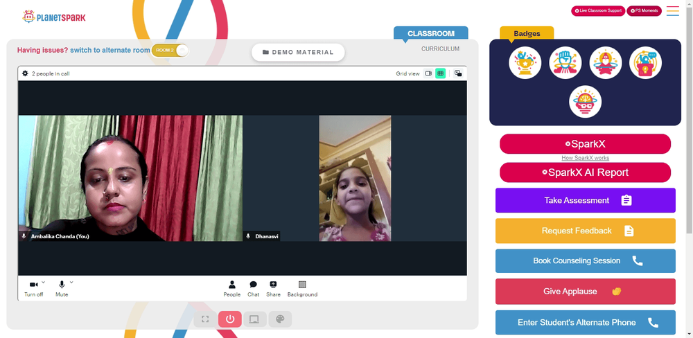Expand the microphone options chevron
This screenshot has height=338, width=693.
tap(71, 282)
